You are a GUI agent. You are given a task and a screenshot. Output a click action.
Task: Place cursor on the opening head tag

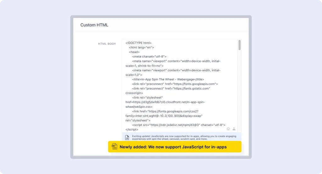tap(134, 52)
